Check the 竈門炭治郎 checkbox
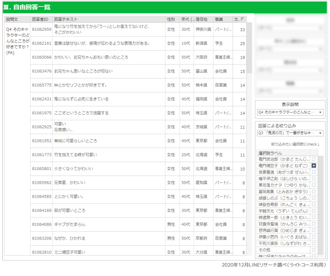This screenshot has height=276, width=330. (x=314, y=159)
